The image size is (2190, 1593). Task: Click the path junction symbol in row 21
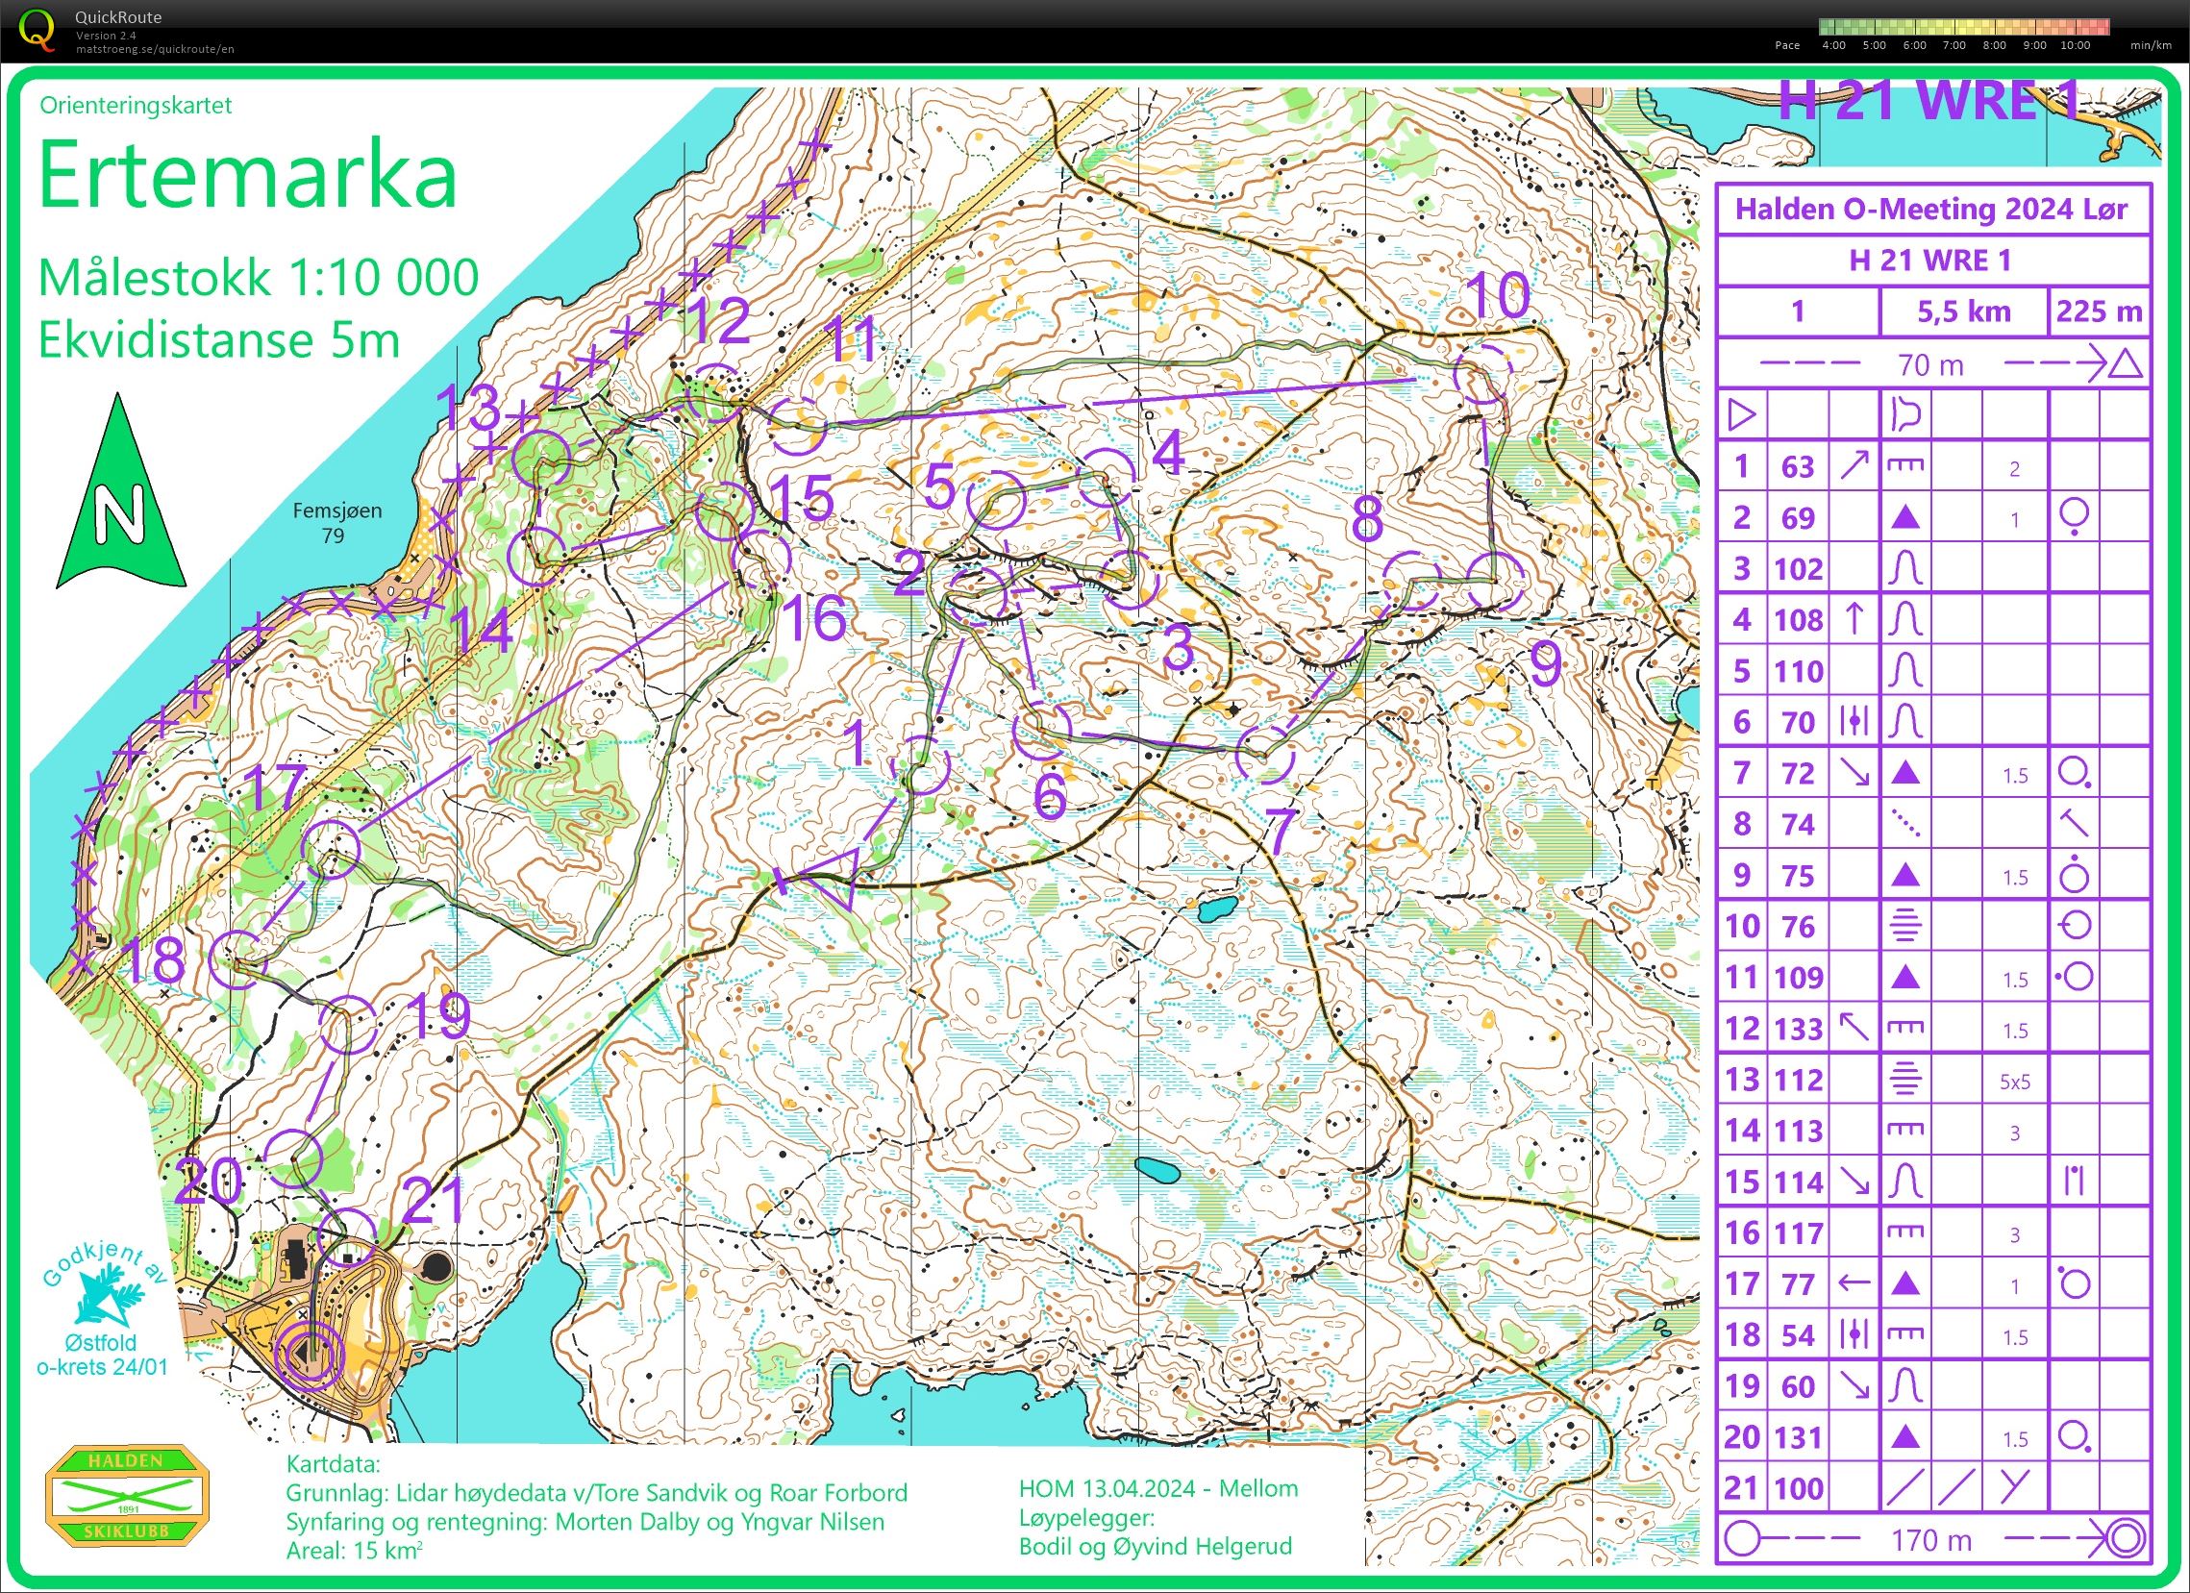point(2014,1488)
